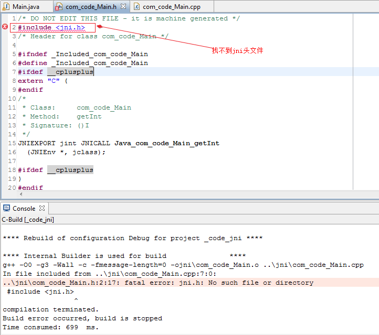Click the 'Header for class com_code_Main' comment
Image resolution: width=379 pixels, height=335 pixels.
coord(93,37)
